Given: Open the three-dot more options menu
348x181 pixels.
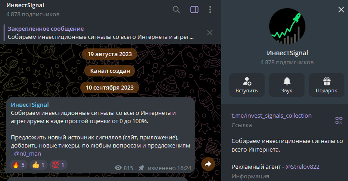Looking at the screenshot, I should click(210, 10).
